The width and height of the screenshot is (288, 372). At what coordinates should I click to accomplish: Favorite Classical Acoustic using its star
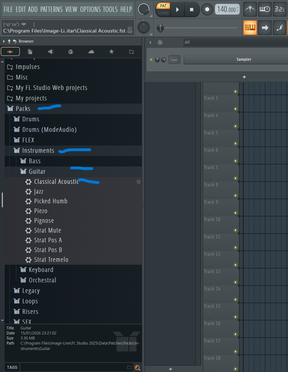click(x=139, y=182)
